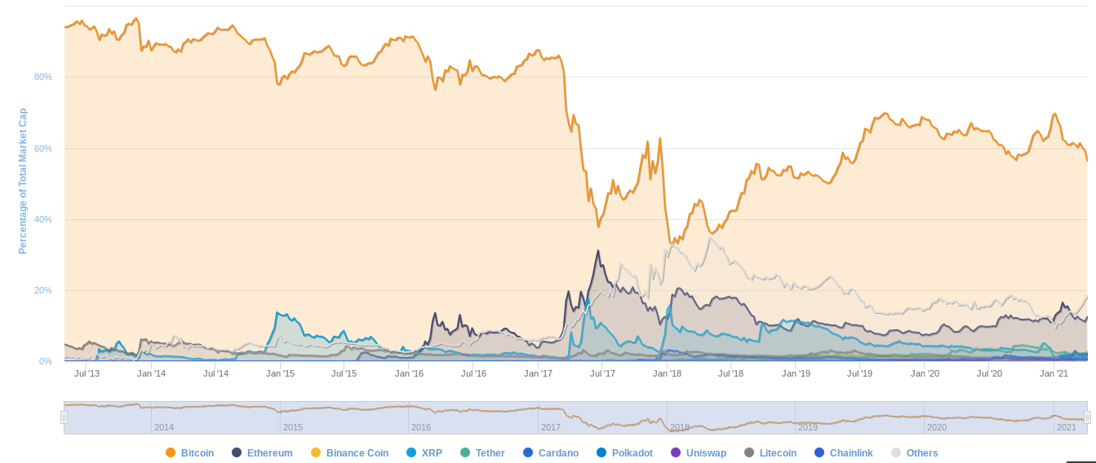The image size is (1096, 463).
Task: Click the Uniswap purple legend dot
Action: point(676,452)
